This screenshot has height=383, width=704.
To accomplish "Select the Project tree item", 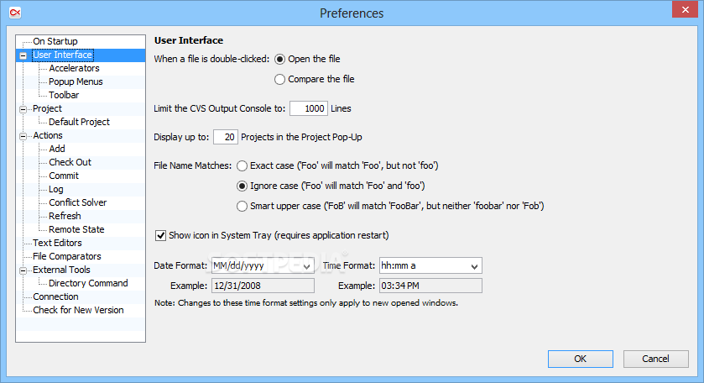I will [x=47, y=109].
